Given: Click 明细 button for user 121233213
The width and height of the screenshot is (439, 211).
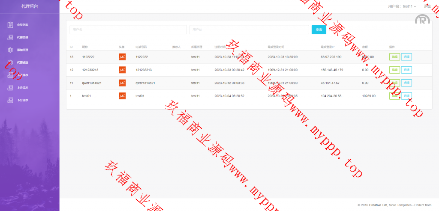Looking at the screenshot, I should tap(406, 70).
